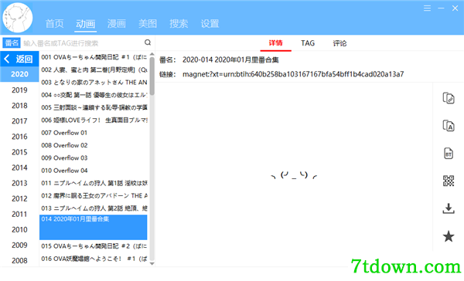Select year 2010
The width and height of the screenshot is (464, 281).
[x=19, y=229]
